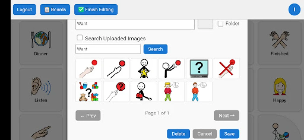
Task: Pick the boy in orange shirt image
Action: [x=199, y=91]
